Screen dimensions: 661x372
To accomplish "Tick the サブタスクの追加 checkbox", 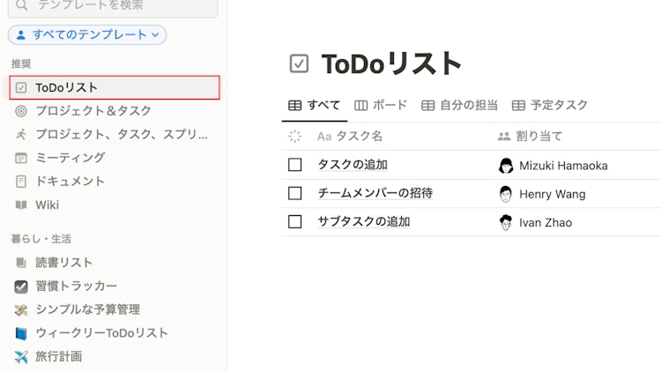I will [295, 222].
